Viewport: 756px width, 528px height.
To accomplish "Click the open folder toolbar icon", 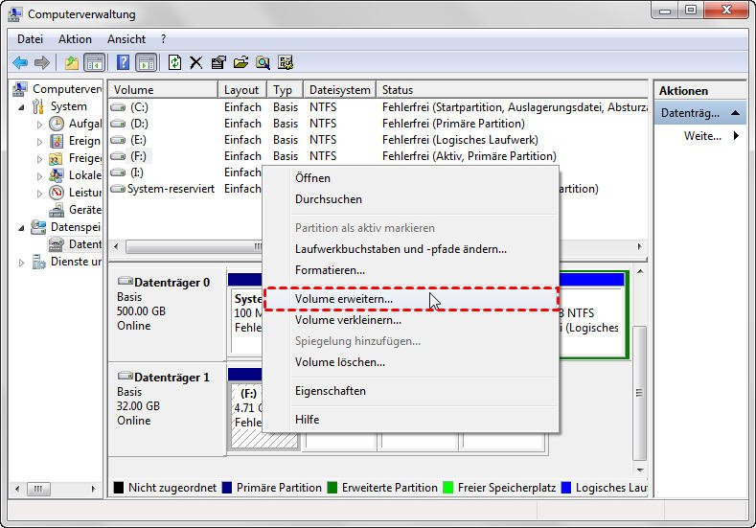I will pos(241,62).
